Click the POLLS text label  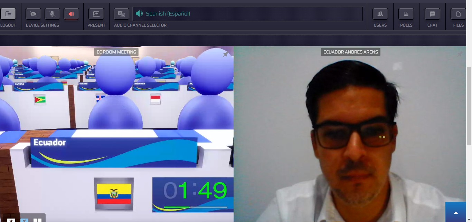point(406,25)
